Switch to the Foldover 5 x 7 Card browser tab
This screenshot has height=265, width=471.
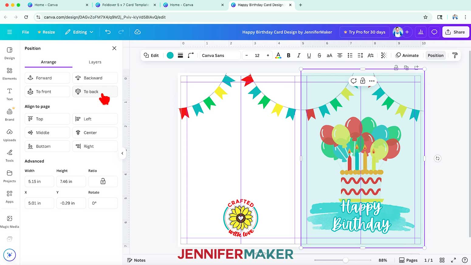[x=125, y=5]
